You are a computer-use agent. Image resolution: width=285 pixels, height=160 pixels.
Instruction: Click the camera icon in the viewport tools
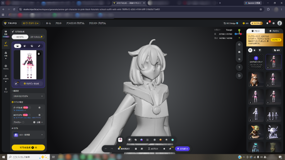pyautogui.click(x=239, y=52)
